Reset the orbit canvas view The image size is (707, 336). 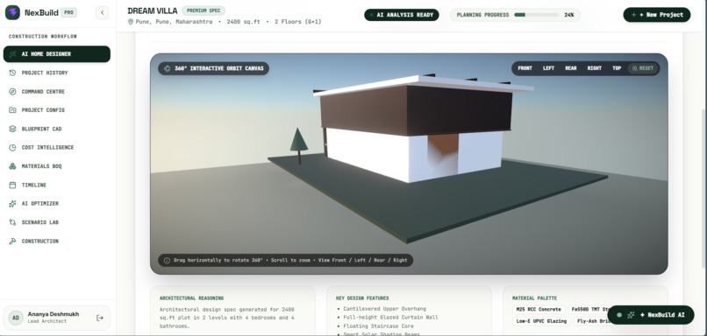click(x=642, y=68)
